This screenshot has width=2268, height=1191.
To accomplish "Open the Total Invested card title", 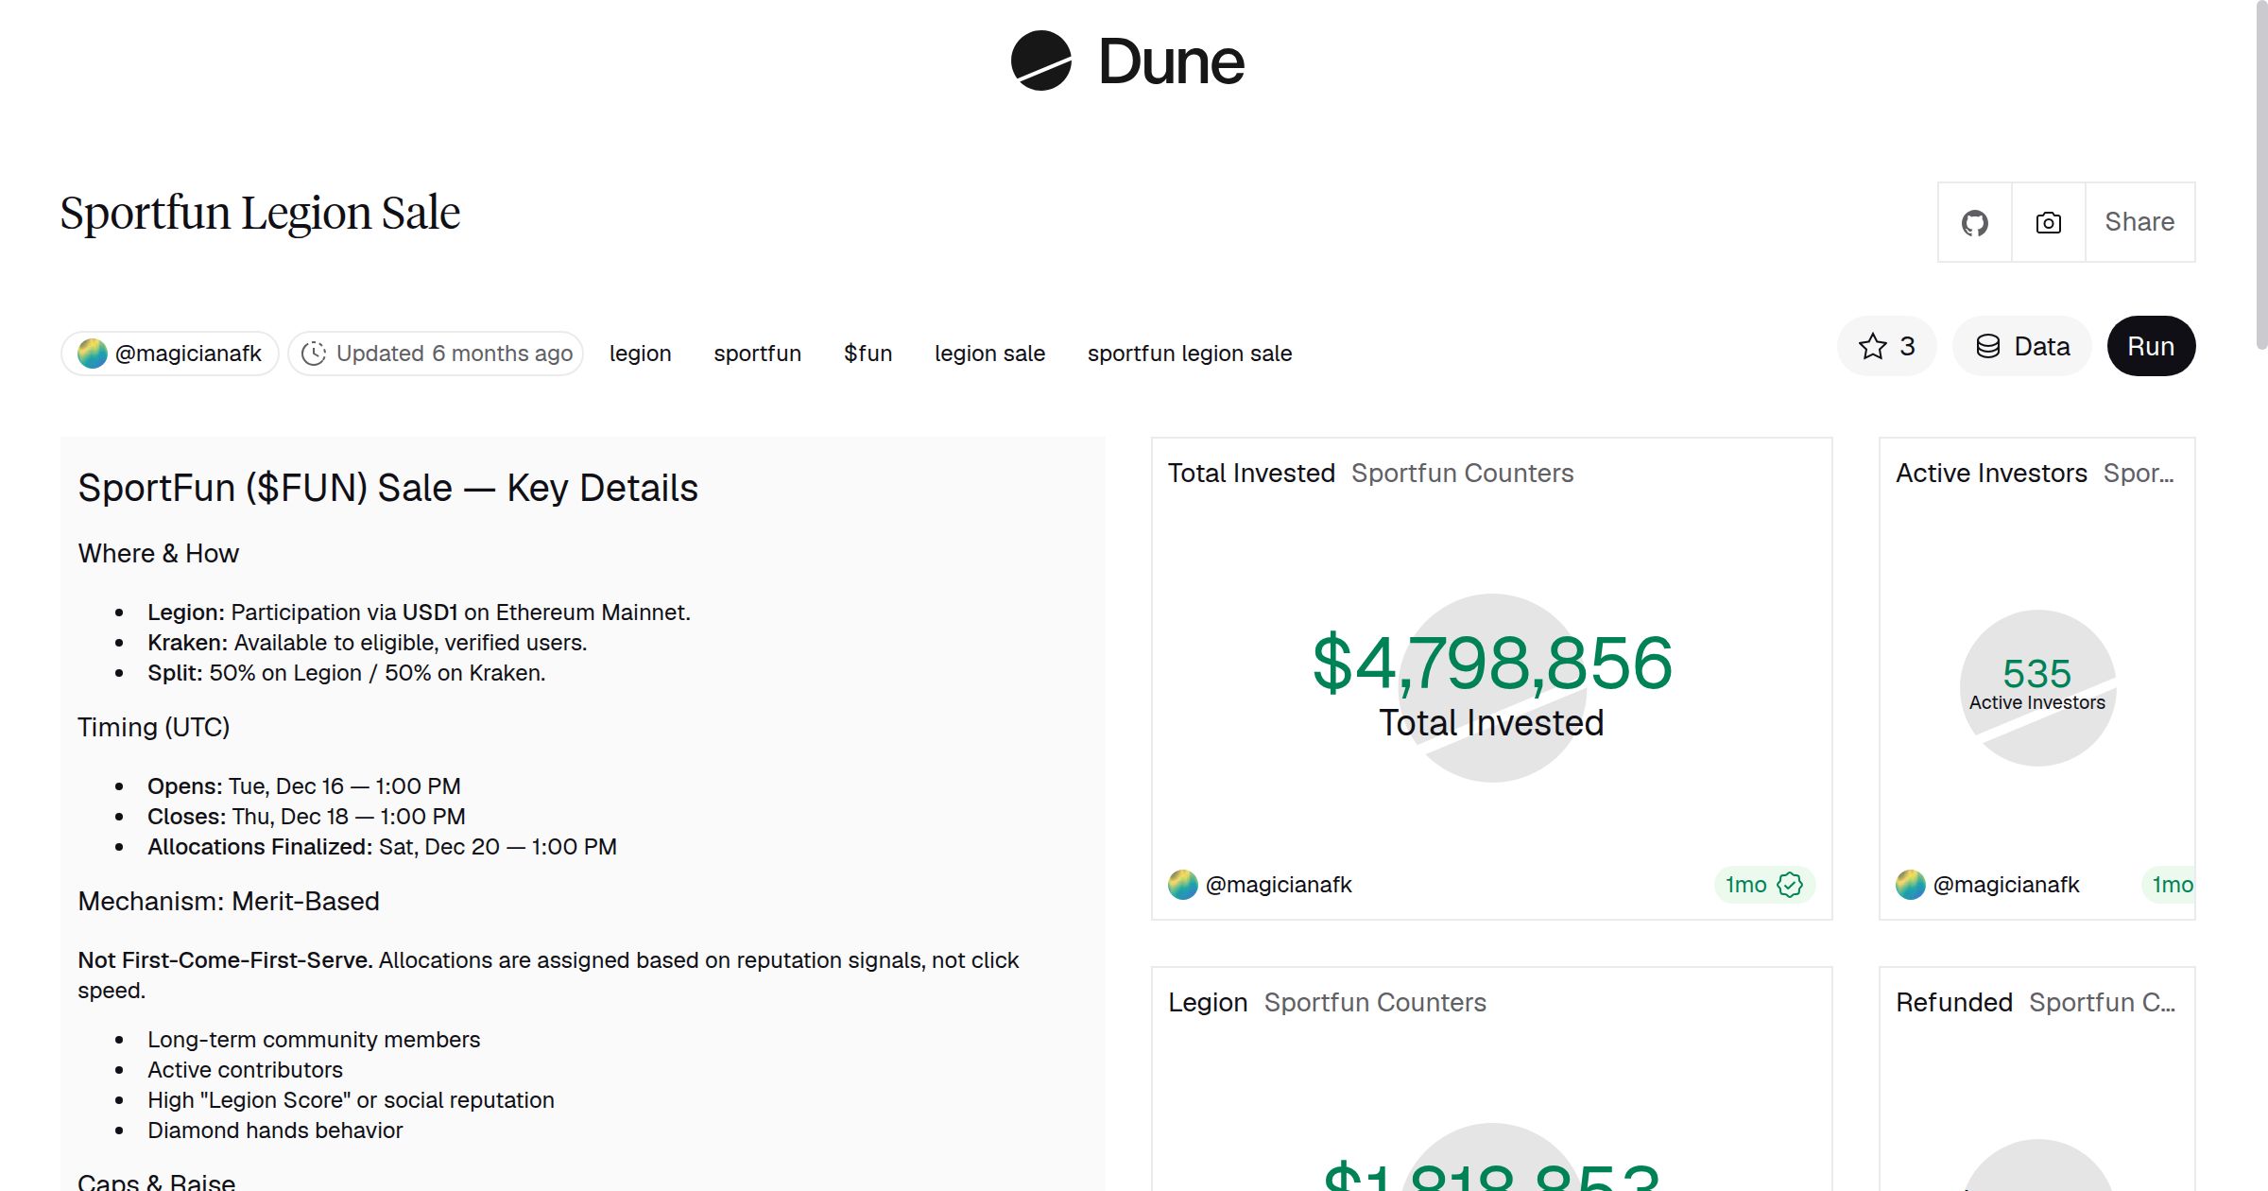I will pos(1251,473).
